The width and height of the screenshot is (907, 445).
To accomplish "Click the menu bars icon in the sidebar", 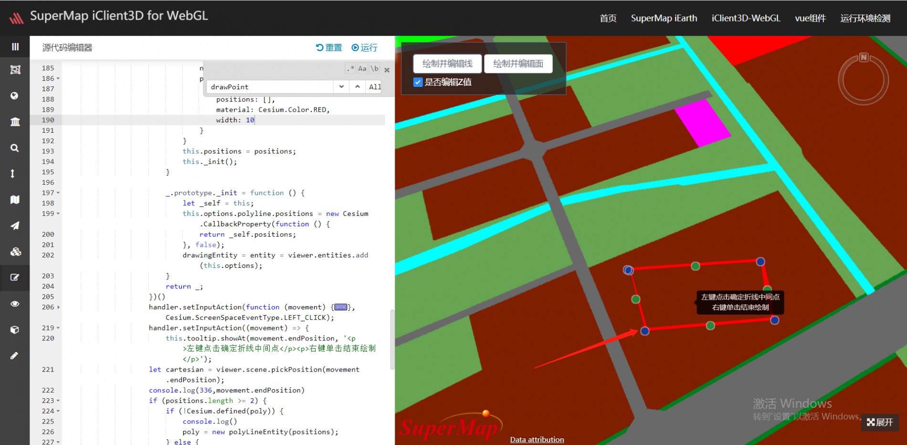I will click(x=15, y=46).
